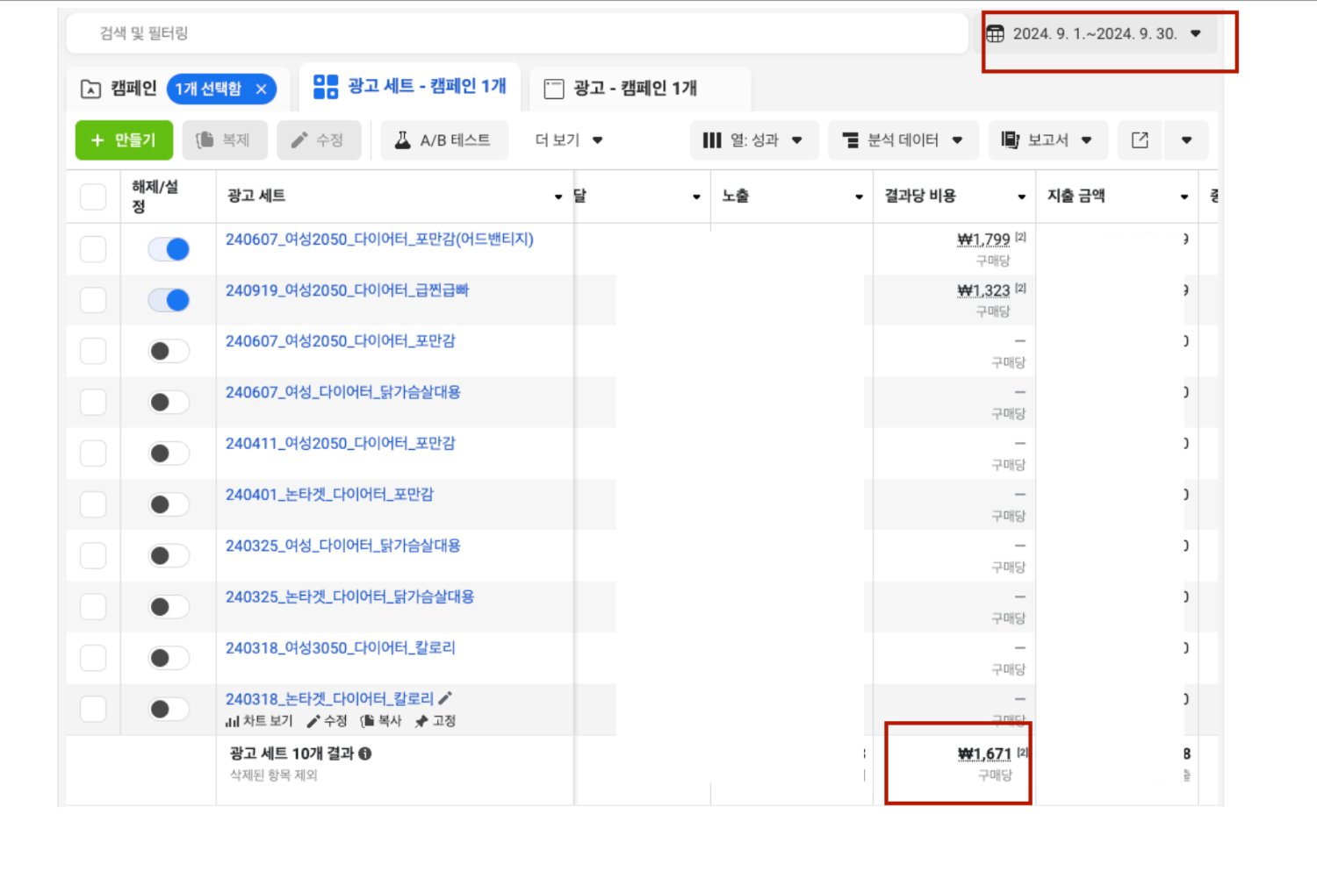Click the pencil edit icon beside 240318_논타겟_다이어터_칼로리
This screenshot has height=871, width=1317.
coord(445,698)
